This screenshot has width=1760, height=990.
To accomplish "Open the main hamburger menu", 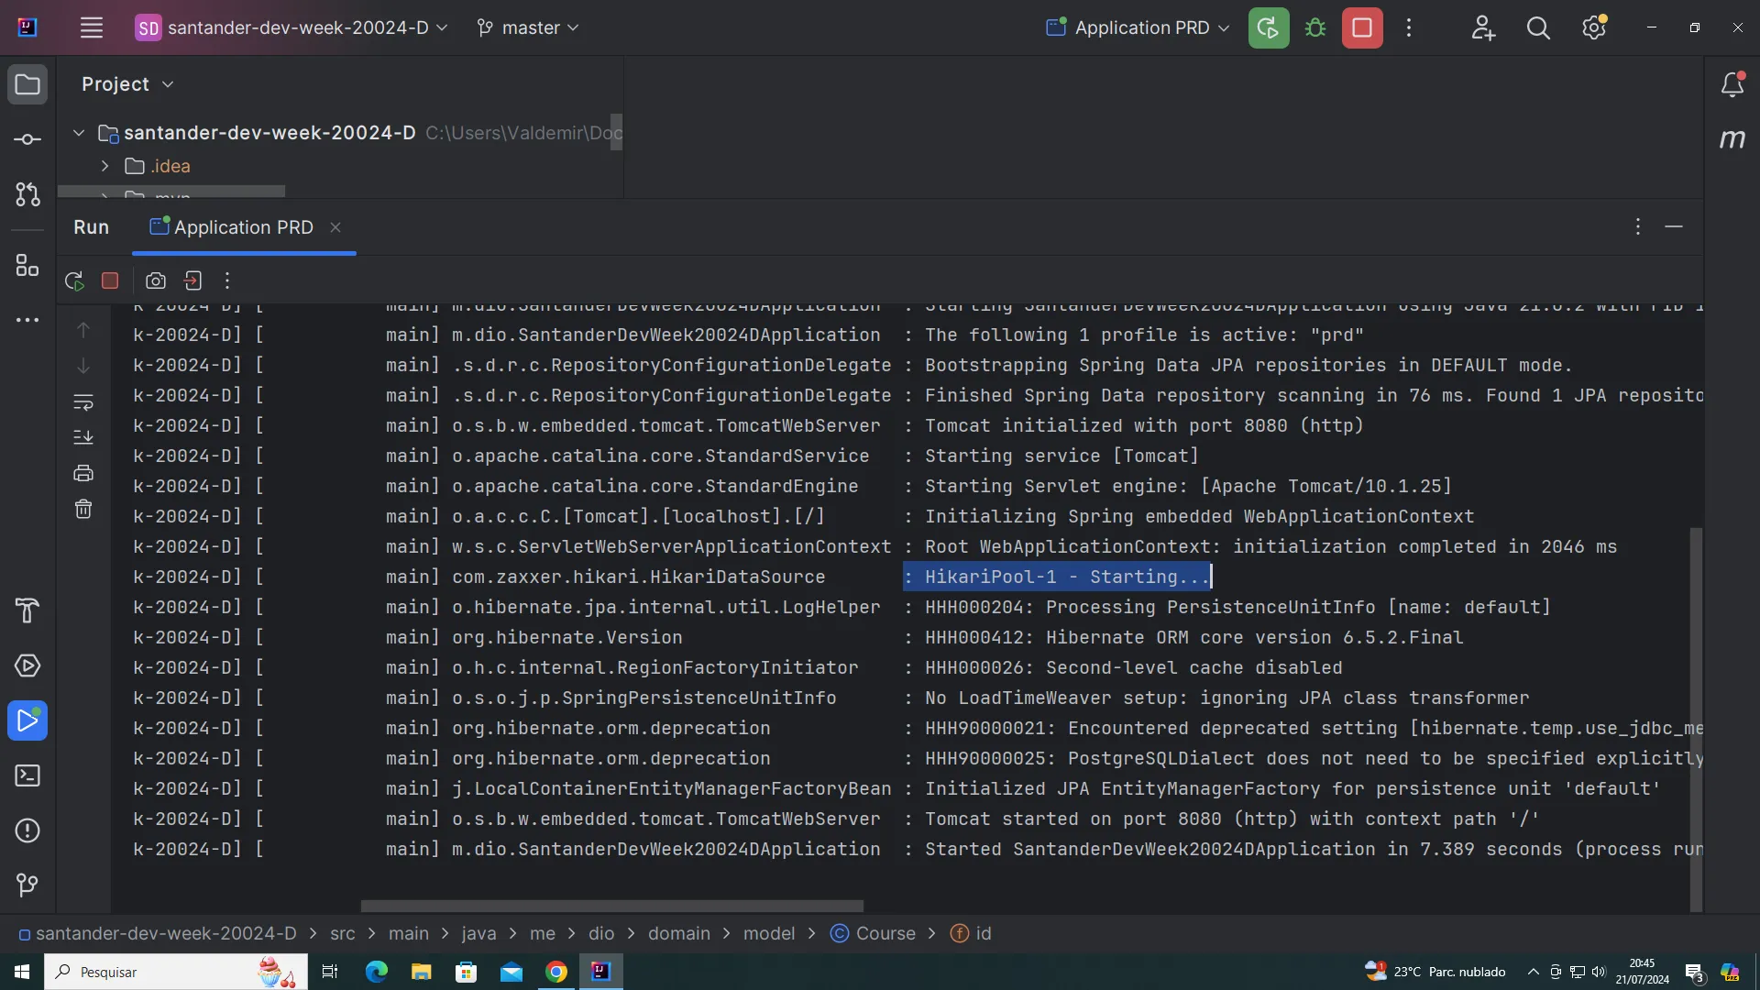I will point(91,27).
